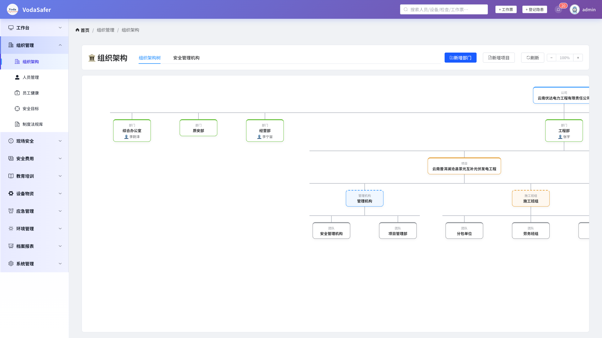The height and width of the screenshot is (338, 602).
Task: Open 人员管理 sidebar submenu item
Action: (34, 77)
